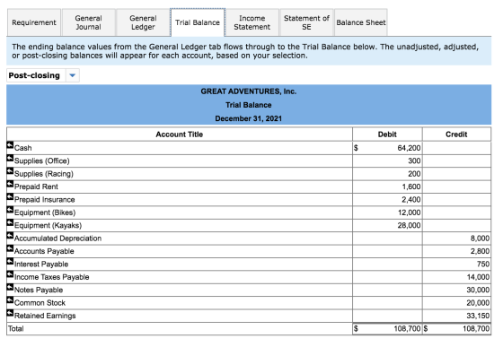Go to the Income Statement tab
The width and height of the screenshot is (503, 347).
(x=252, y=22)
